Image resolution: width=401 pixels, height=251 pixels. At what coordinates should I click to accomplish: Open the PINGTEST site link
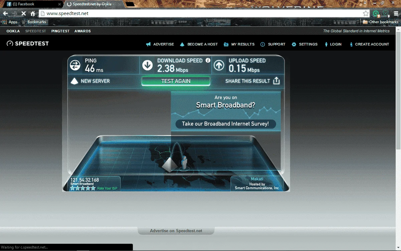tap(60, 31)
